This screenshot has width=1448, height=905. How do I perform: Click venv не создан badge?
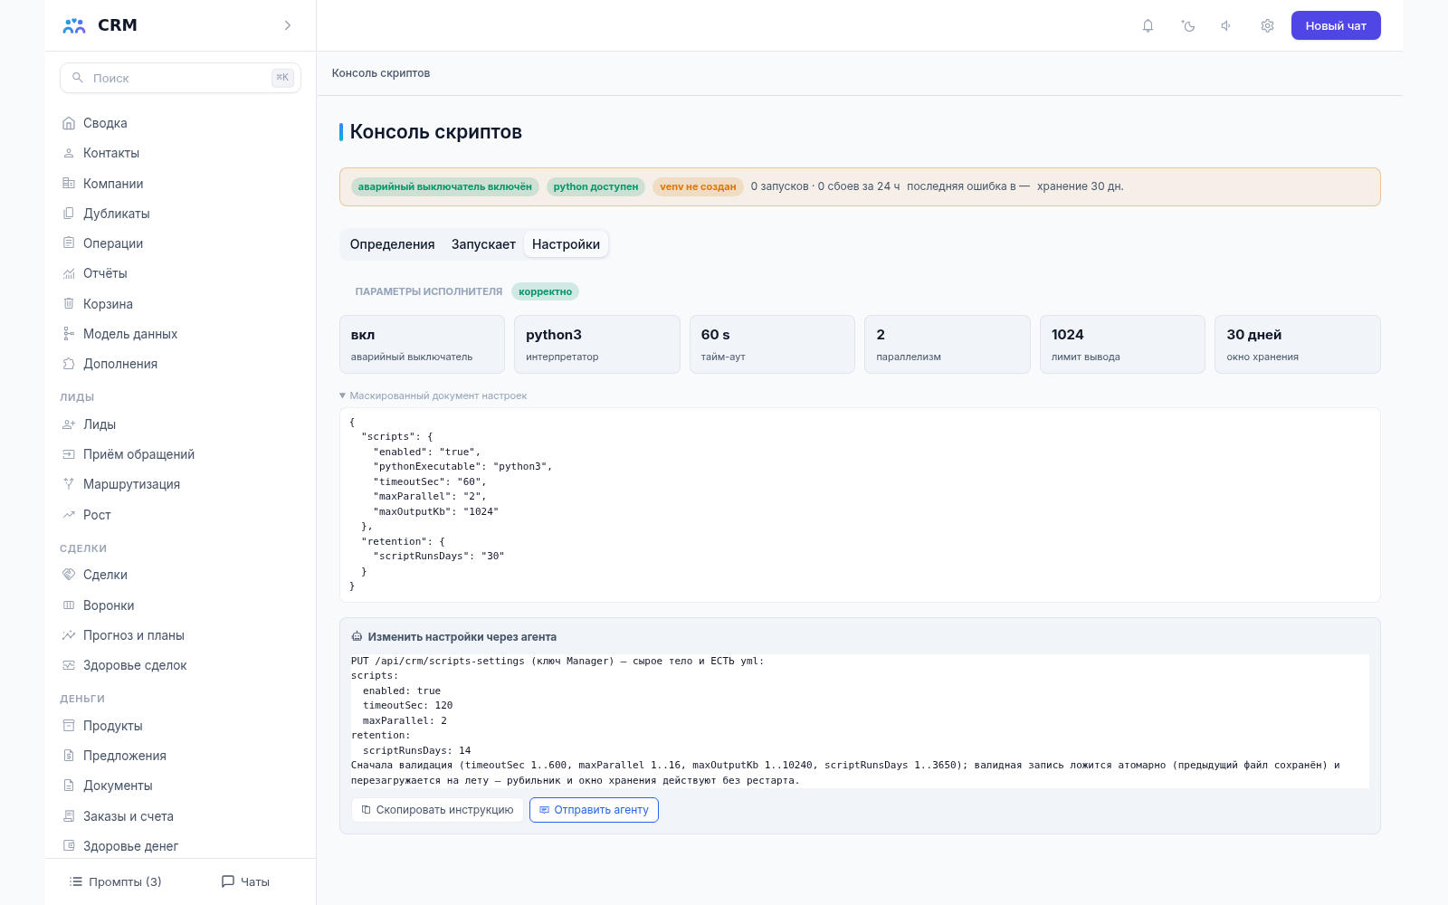(x=698, y=186)
